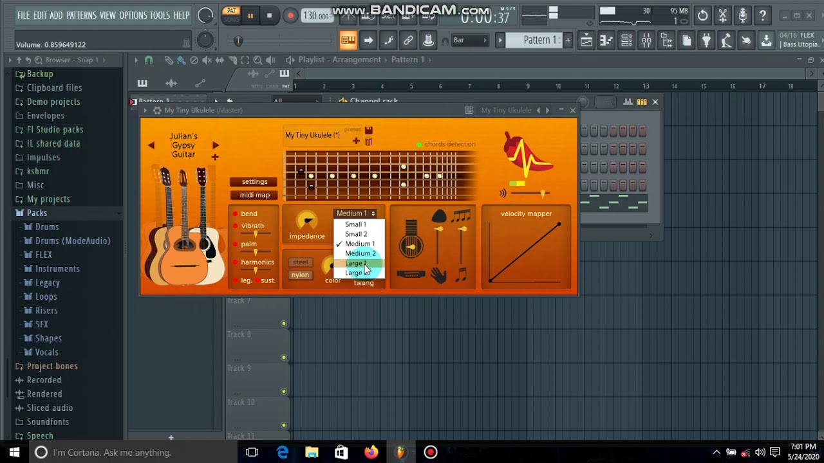Select the pencil draw tool in Playlist toolbar
The image size is (824, 463).
[169, 60]
